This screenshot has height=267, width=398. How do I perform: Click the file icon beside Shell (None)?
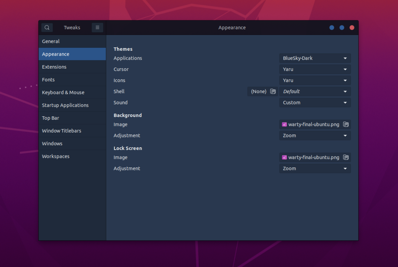click(273, 91)
